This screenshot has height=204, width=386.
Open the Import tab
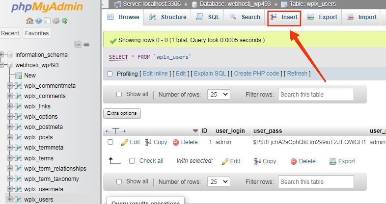pyautogui.click(x=361, y=17)
